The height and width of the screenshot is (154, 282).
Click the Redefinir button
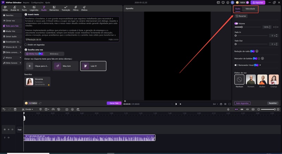[272, 103]
